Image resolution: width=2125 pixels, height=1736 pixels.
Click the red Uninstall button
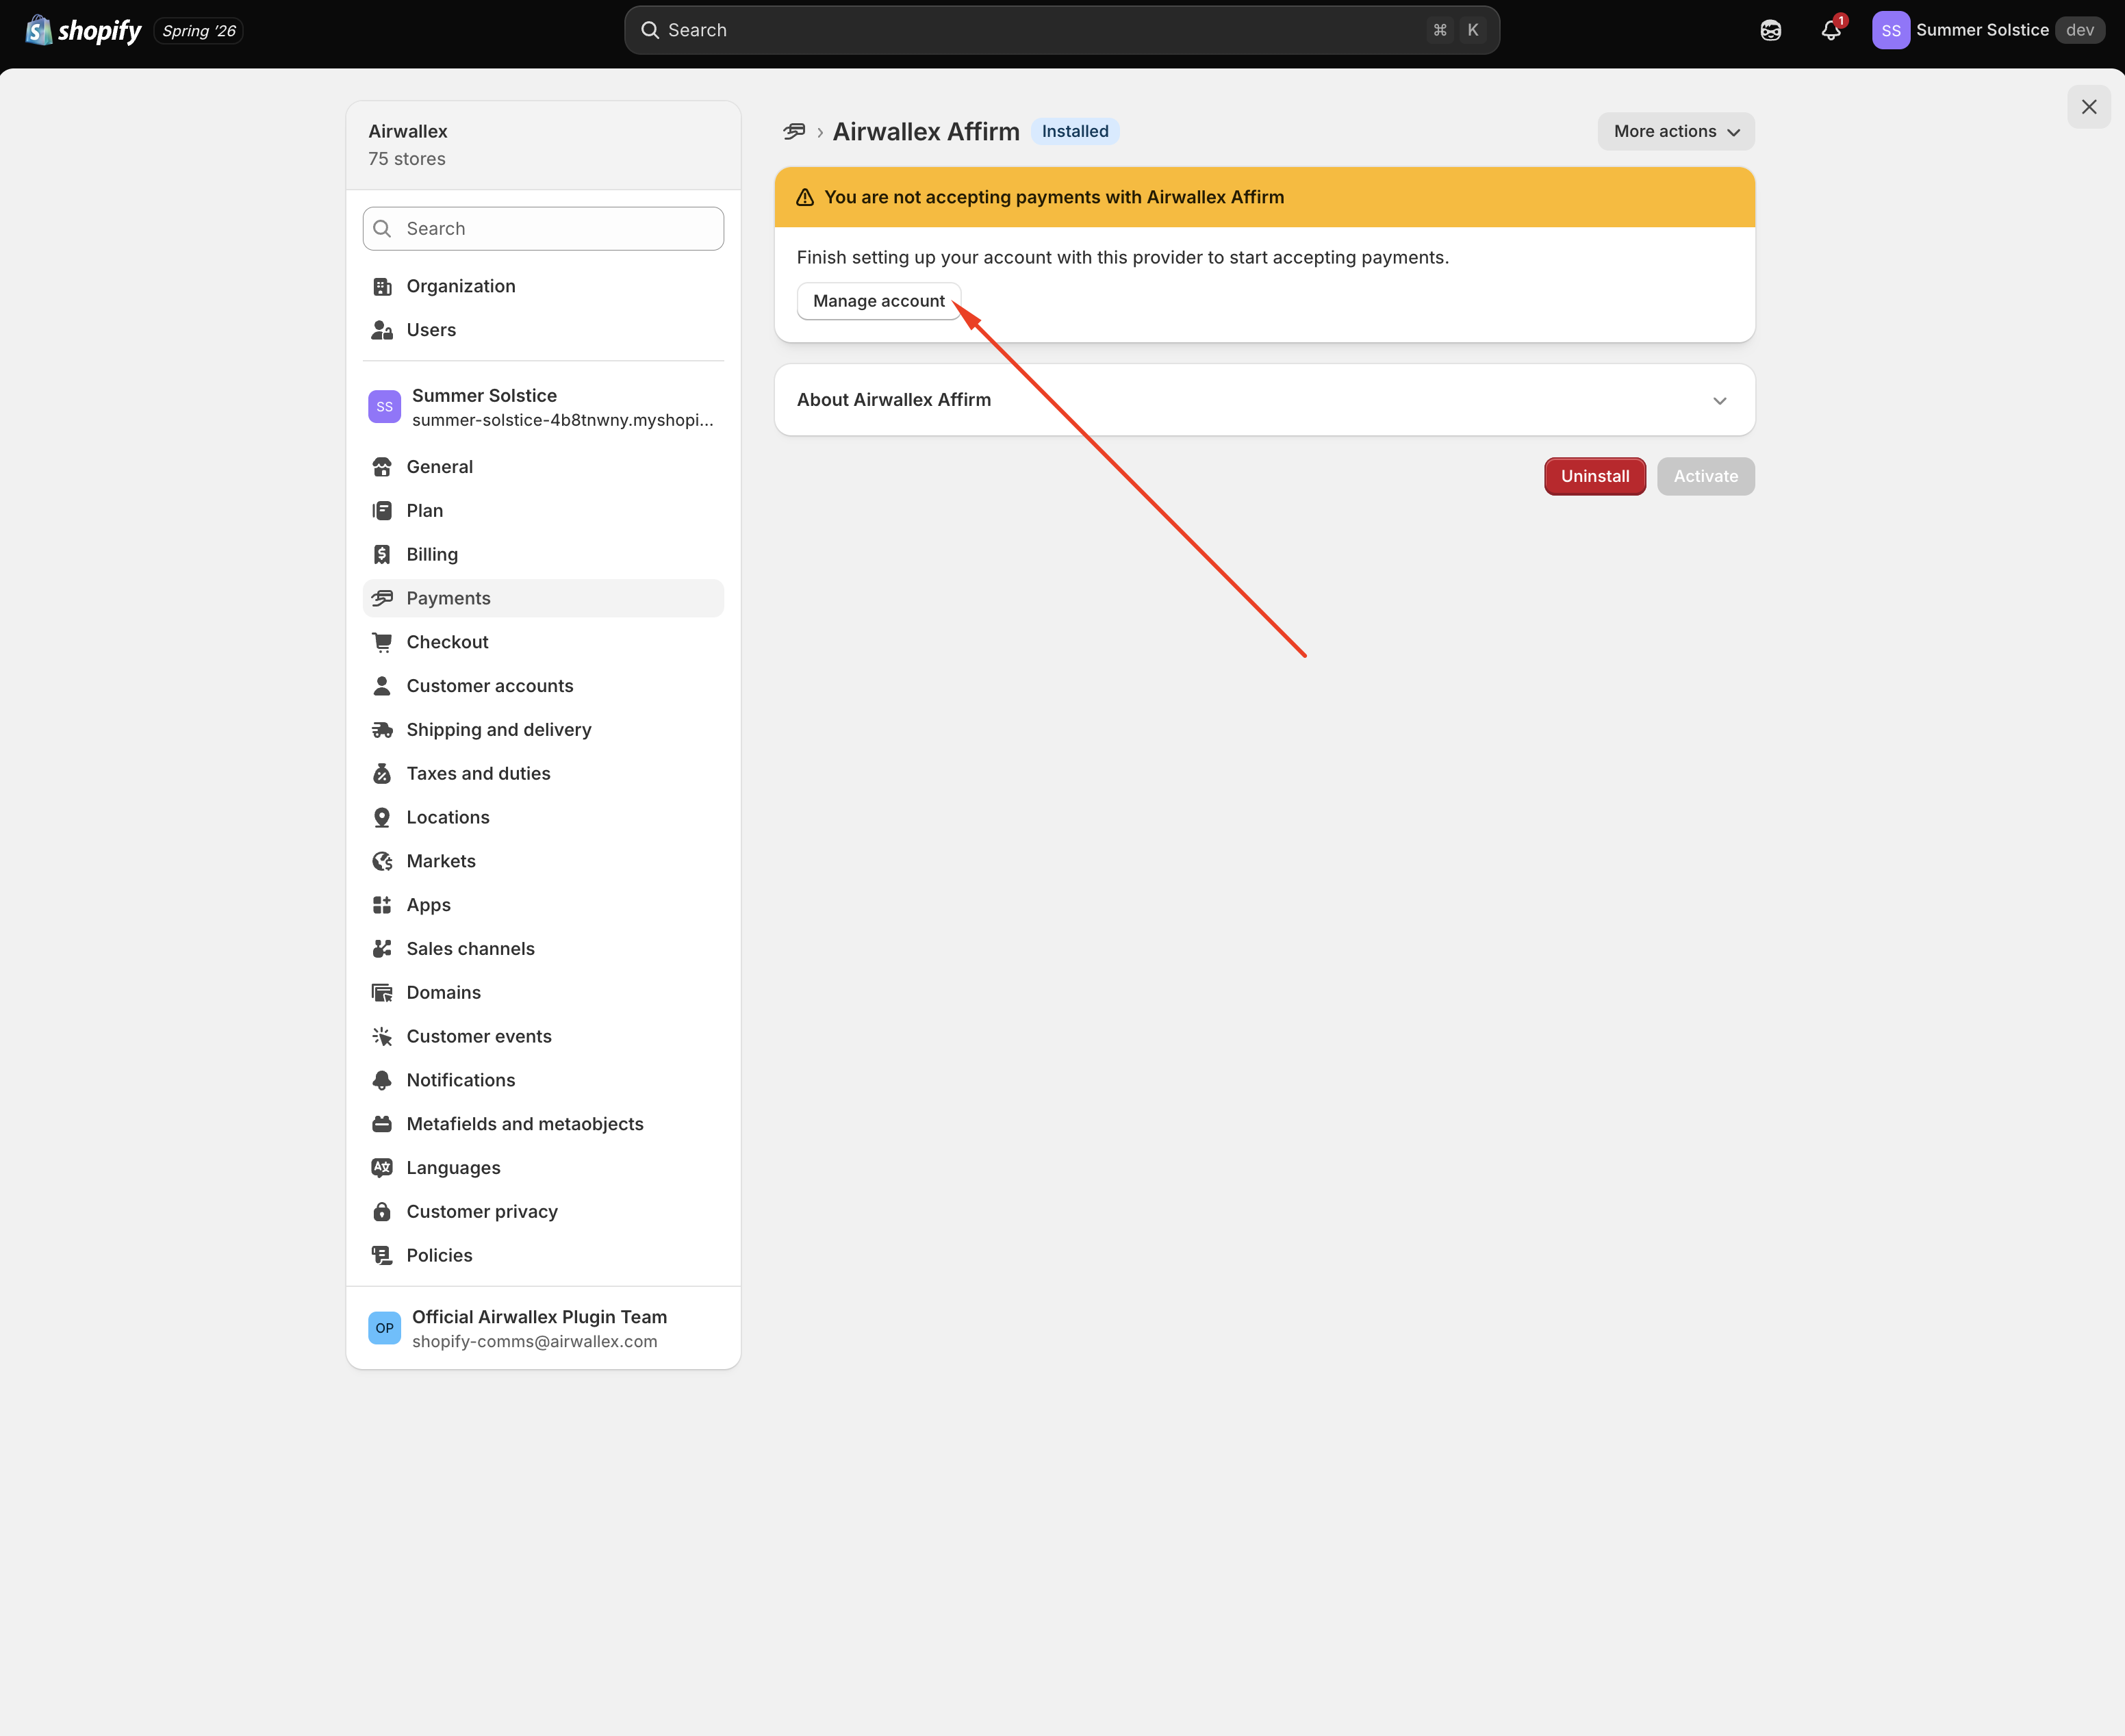coord(1595,476)
